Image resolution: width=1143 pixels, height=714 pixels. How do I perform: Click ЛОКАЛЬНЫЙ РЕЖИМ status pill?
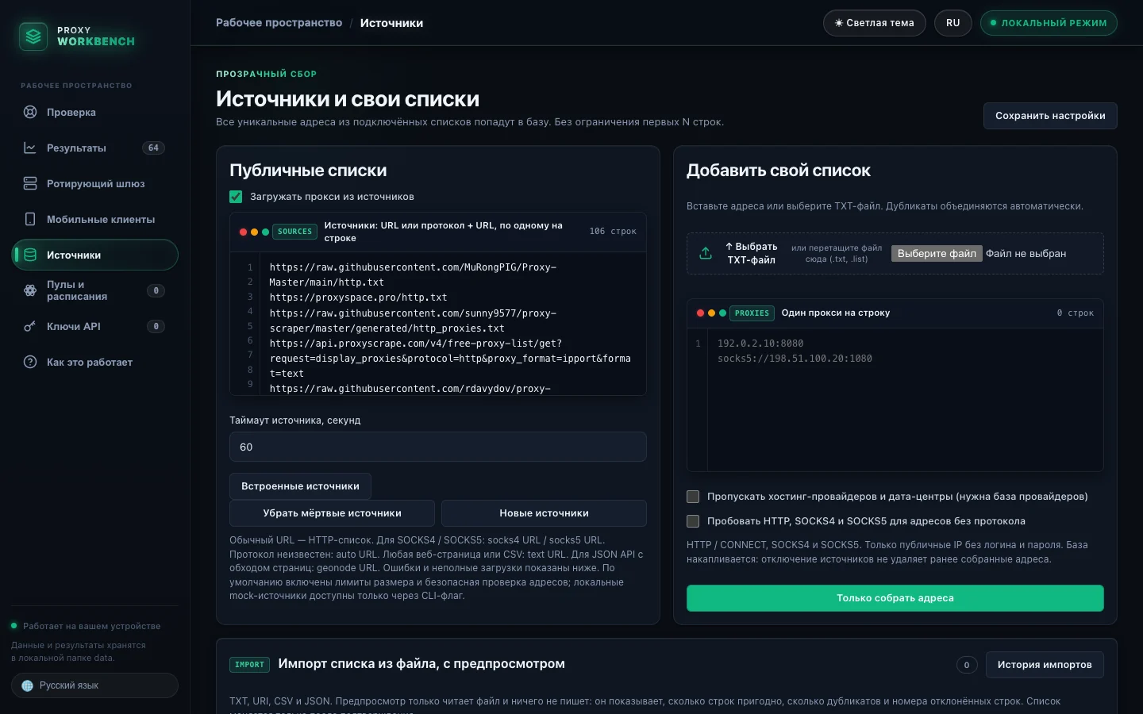[1049, 23]
